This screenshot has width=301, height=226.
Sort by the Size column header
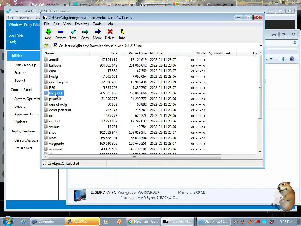pyautogui.click(x=104, y=53)
